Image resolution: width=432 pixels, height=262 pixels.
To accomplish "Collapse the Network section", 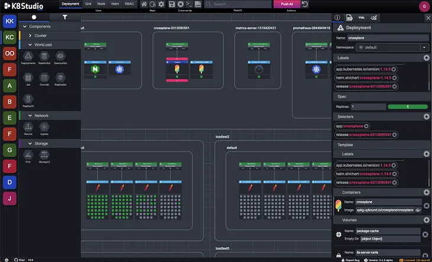I will click(30, 115).
